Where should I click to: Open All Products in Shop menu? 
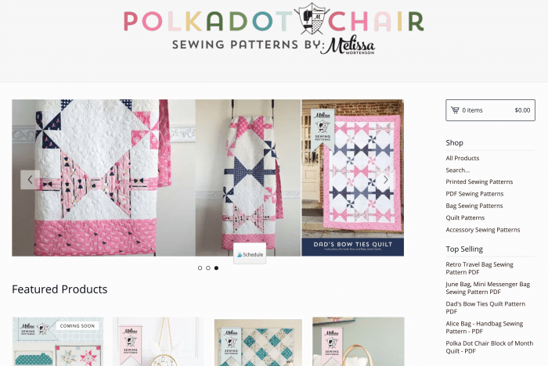[463, 158]
